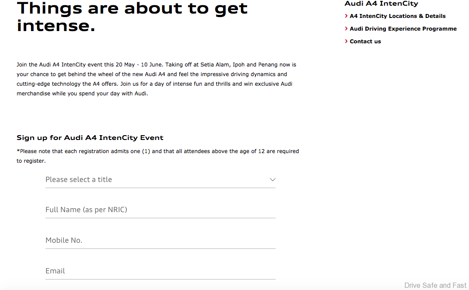Click the 'Audi A4 IntenCity' sidebar heading
The image size is (469, 290).
[381, 4]
